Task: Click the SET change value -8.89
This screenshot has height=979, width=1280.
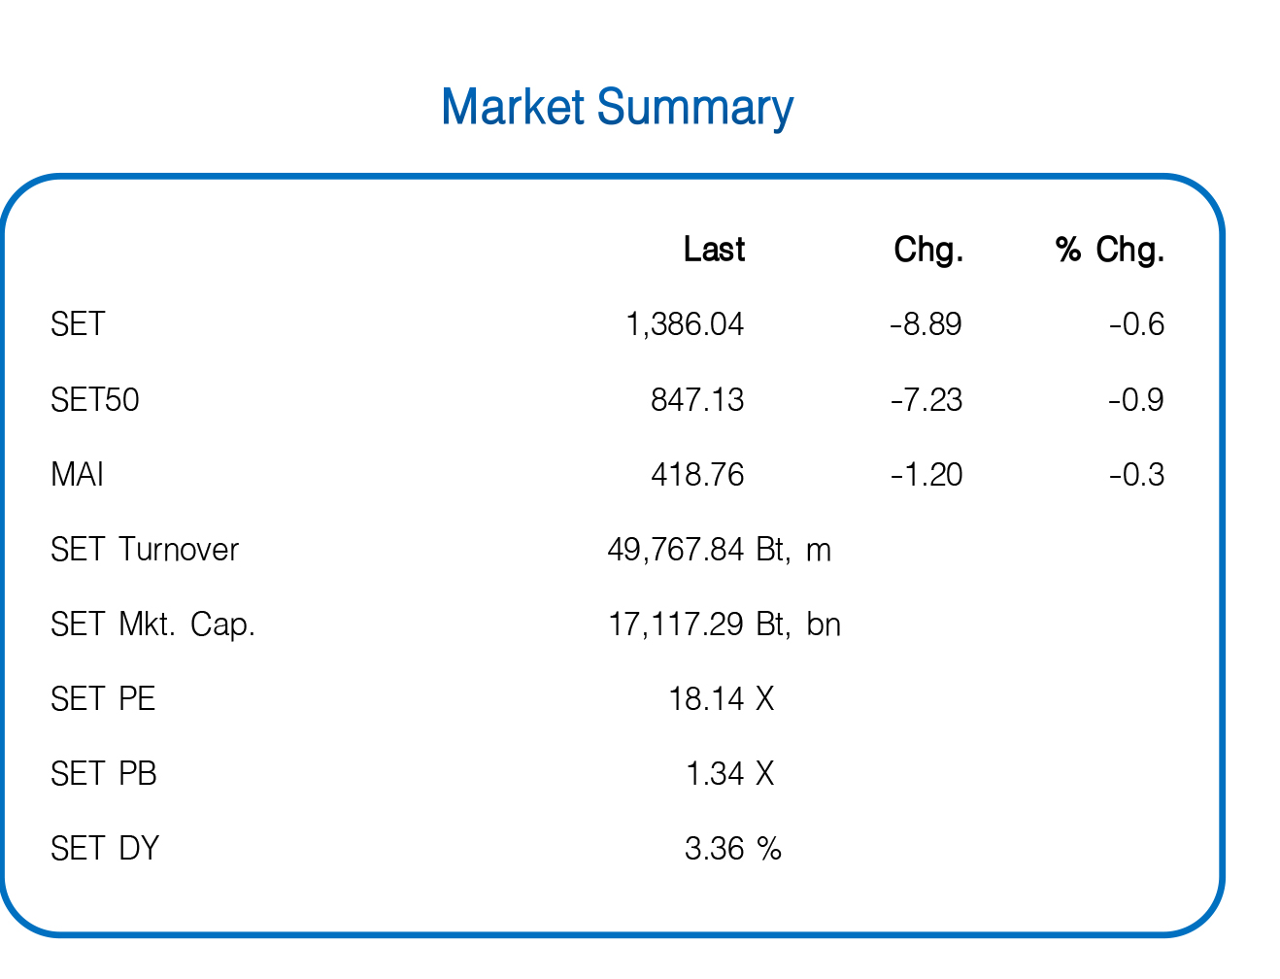Action: 926,324
